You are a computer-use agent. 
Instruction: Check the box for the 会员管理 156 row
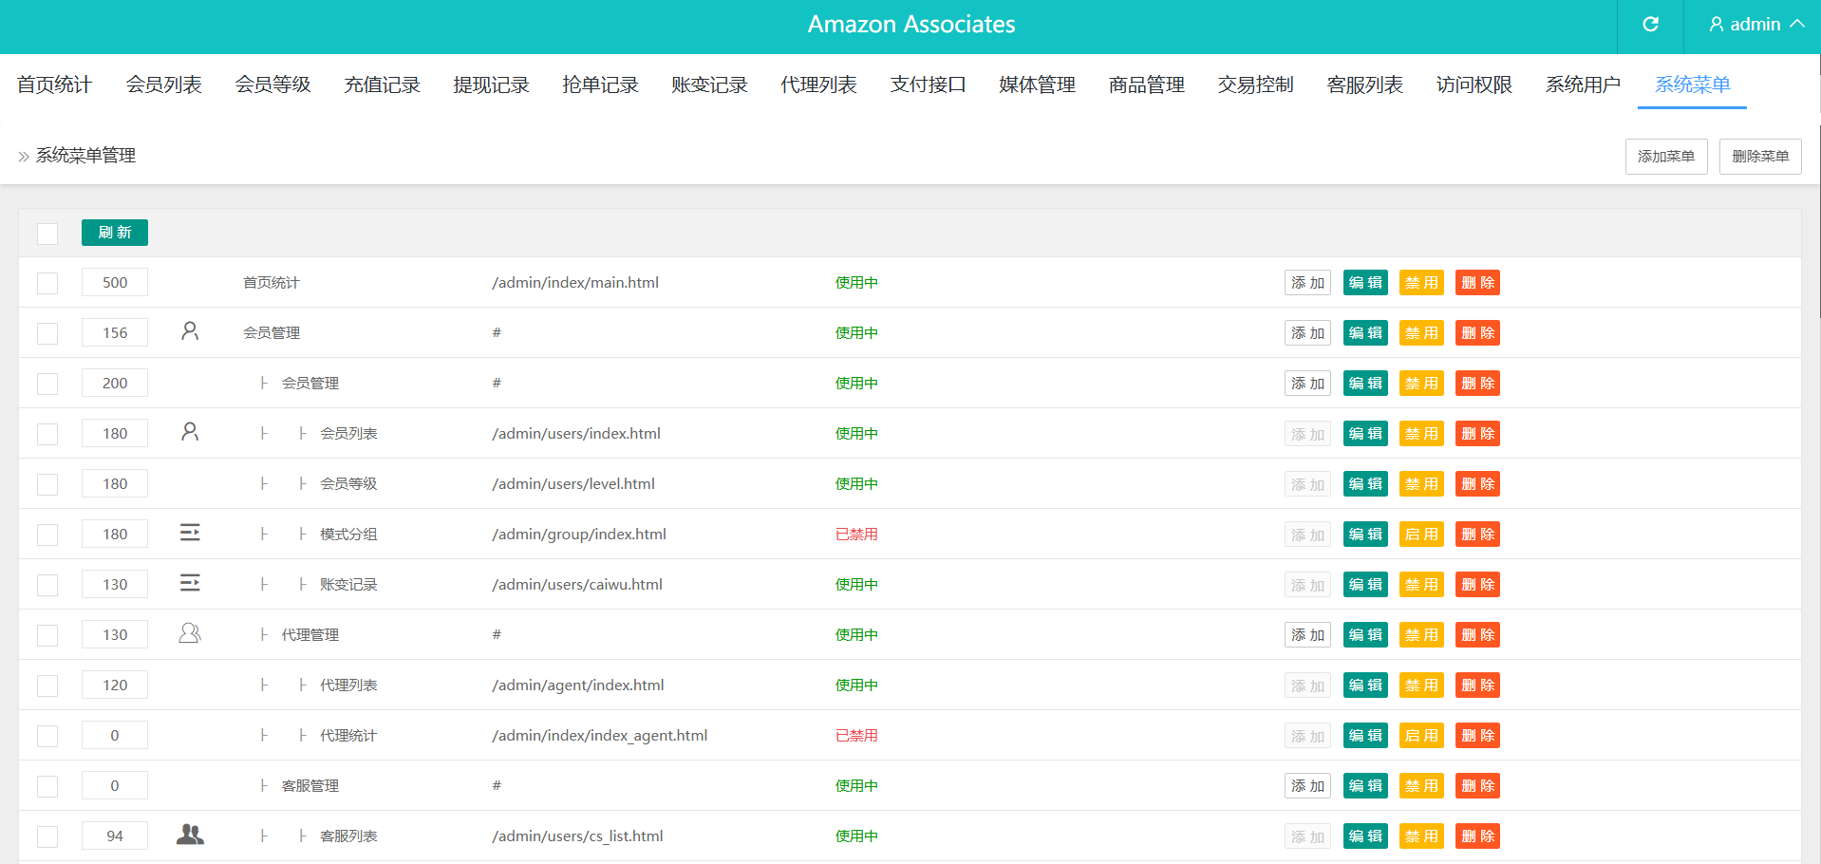[47, 333]
